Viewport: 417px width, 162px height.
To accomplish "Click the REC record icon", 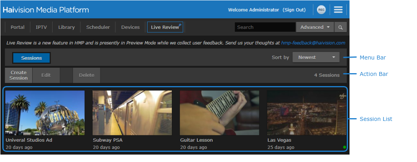I will pyautogui.click(x=321, y=10).
